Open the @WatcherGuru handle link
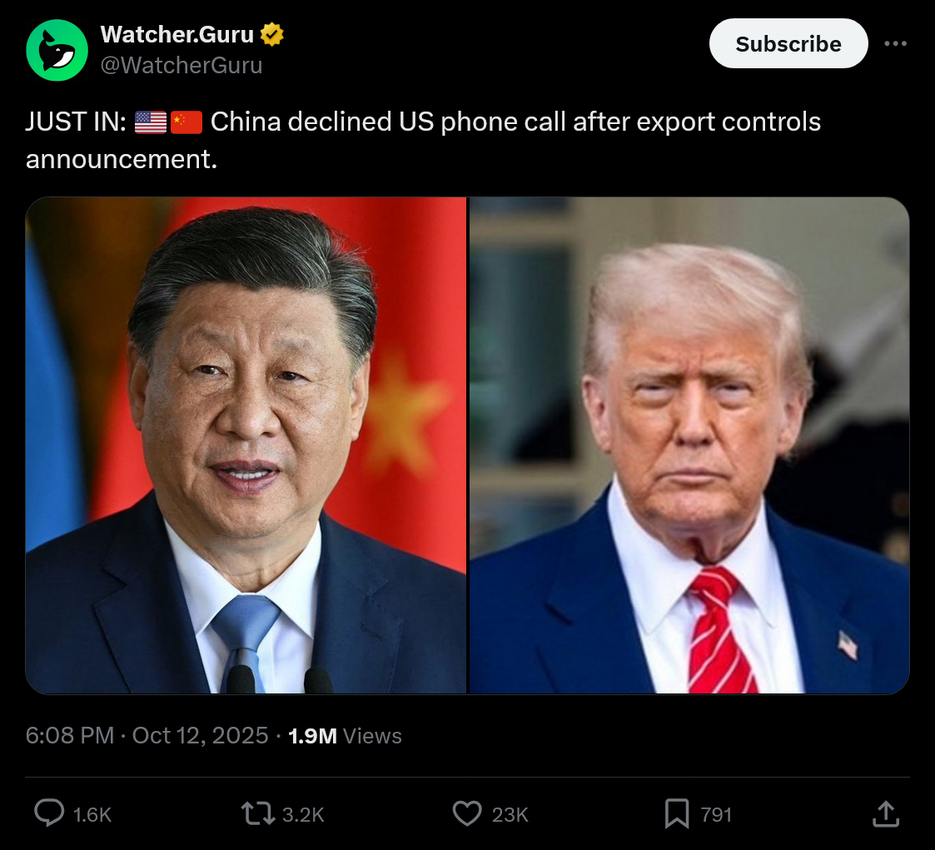 tap(182, 66)
